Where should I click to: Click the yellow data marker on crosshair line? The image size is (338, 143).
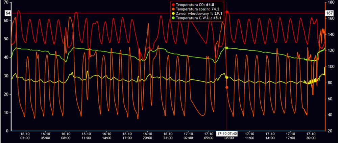coord(227,77)
